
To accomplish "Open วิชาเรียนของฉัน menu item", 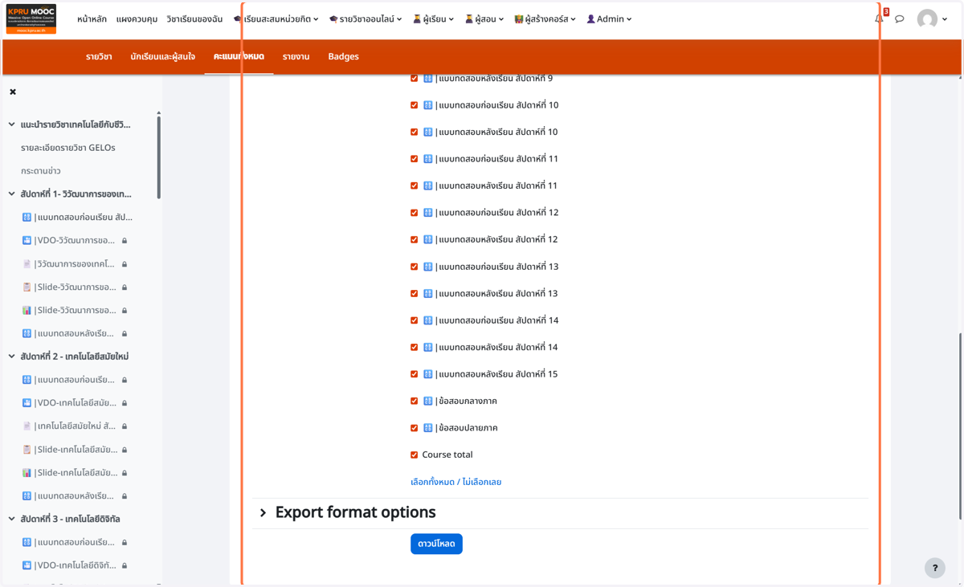I will [x=194, y=19].
